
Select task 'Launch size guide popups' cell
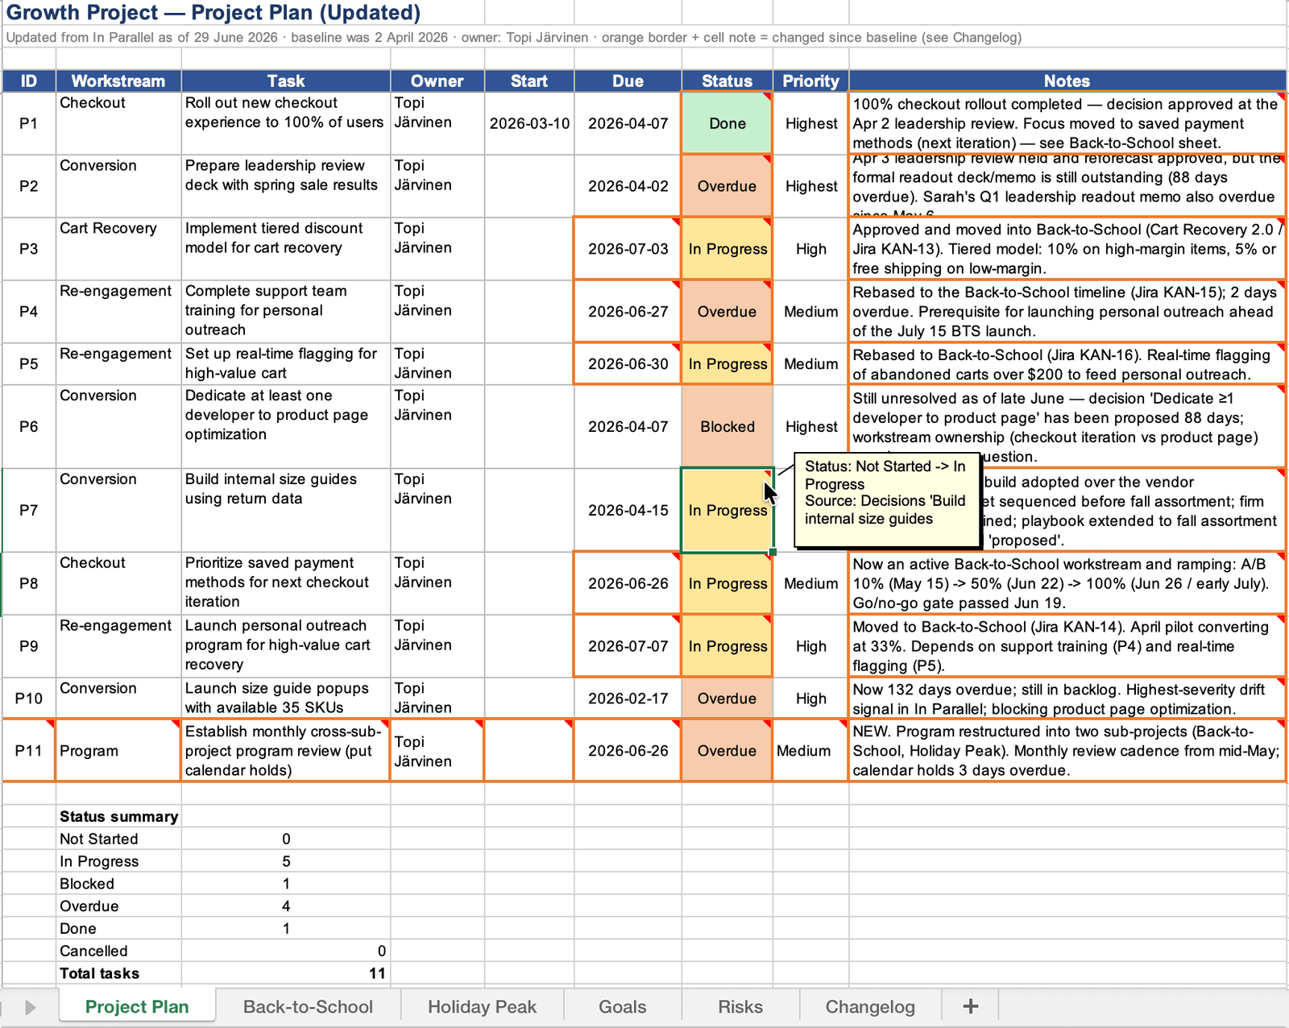pos(286,698)
